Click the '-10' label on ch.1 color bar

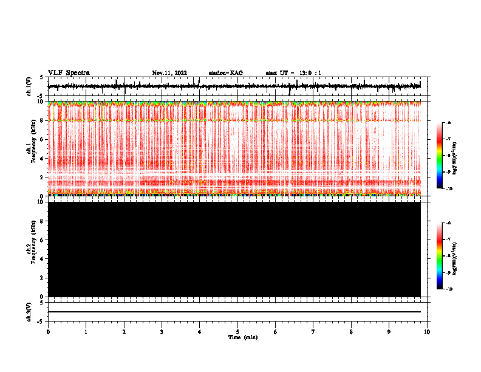click(x=449, y=188)
